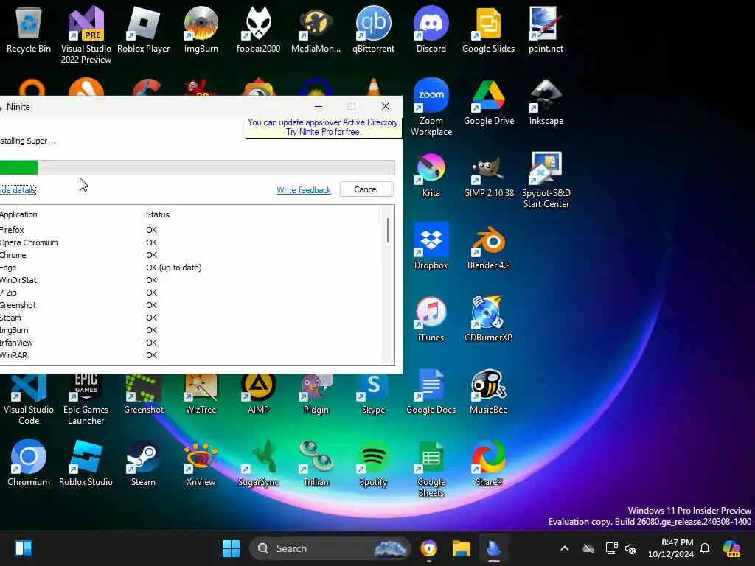Select the WinRAR list row
Viewport: 755px width, 566px height.
190,355
